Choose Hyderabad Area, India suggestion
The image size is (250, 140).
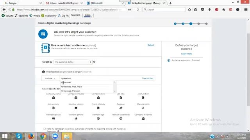click(x=71, y=87)
